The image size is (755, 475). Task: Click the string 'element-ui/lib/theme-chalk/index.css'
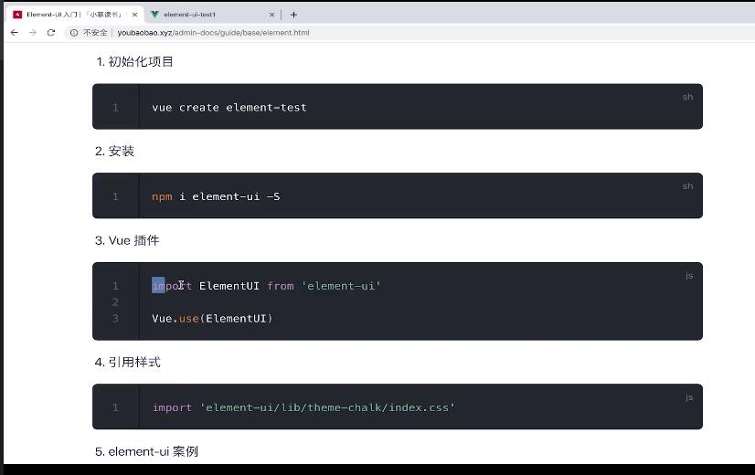pos(327,407)
